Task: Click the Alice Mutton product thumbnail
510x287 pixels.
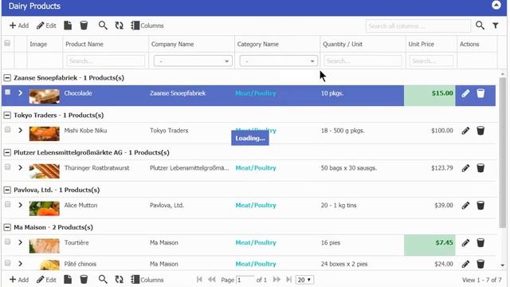Action: click(x=45, y=209)
